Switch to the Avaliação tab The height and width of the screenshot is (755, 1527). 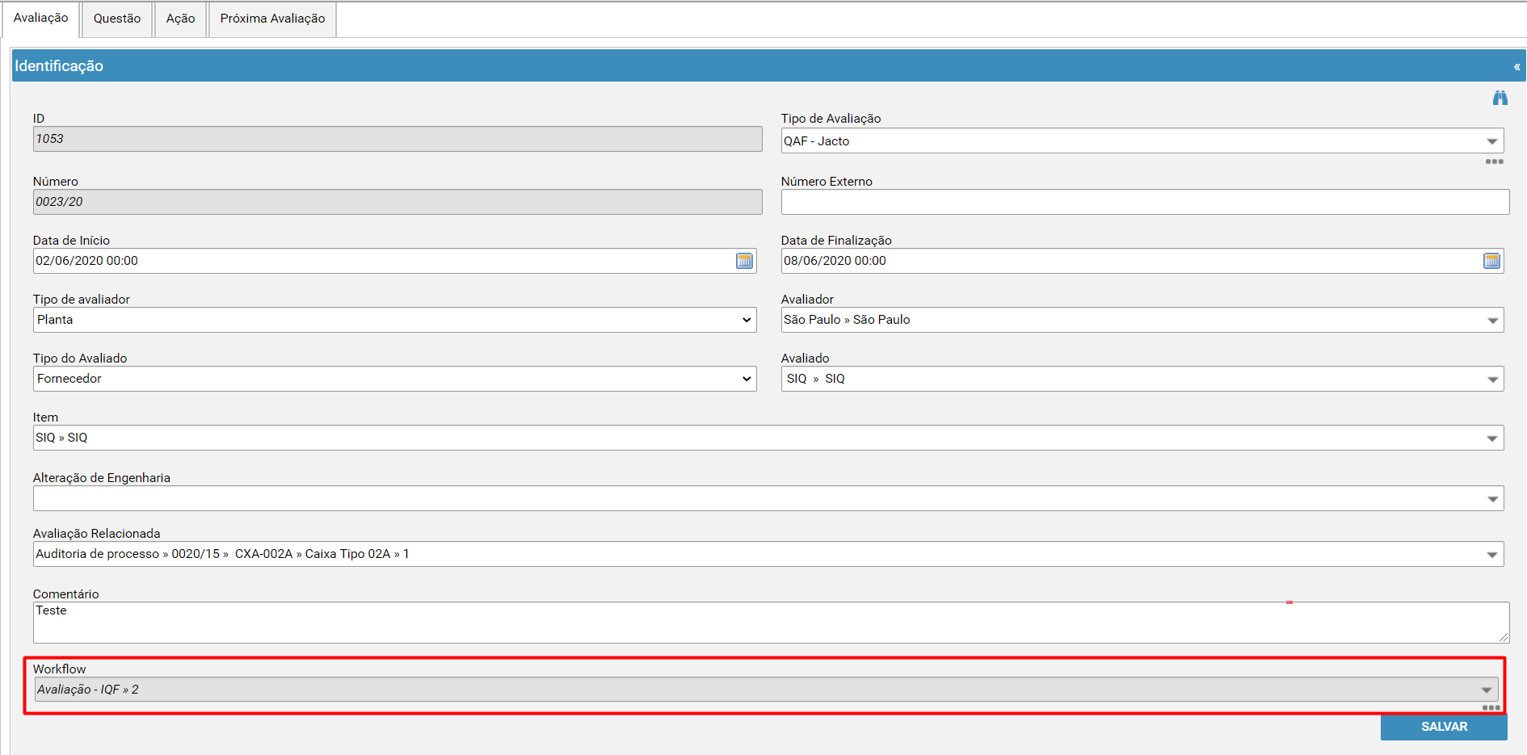click(x=41, y=19)
